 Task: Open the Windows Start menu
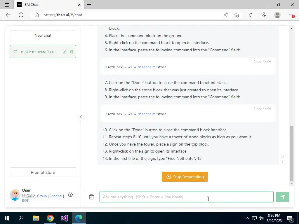click(7, 218)
